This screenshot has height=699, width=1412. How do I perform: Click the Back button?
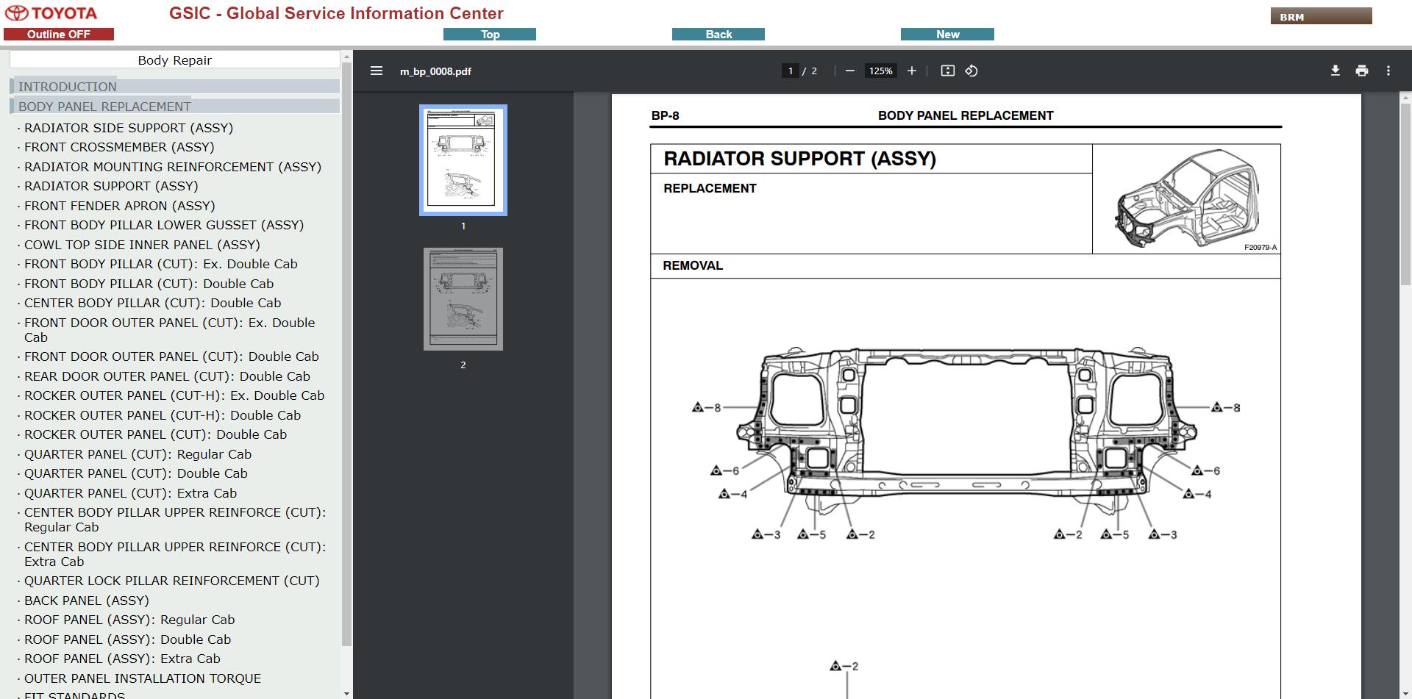[x=719, y=35]
